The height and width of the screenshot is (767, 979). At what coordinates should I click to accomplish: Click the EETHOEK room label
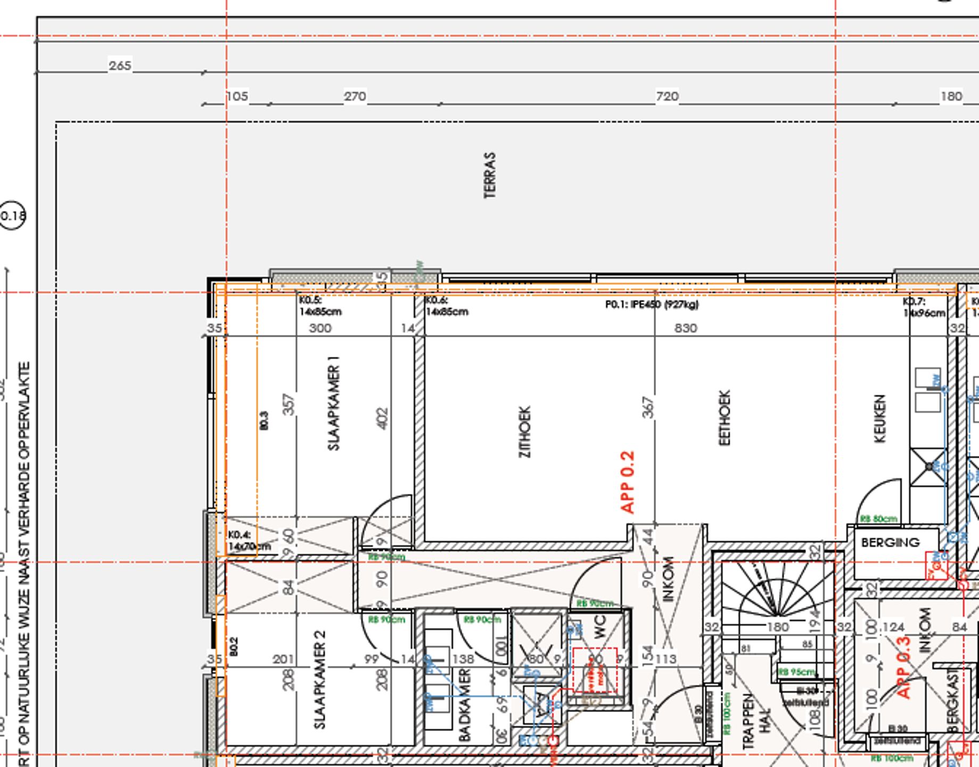coord(725,418)
